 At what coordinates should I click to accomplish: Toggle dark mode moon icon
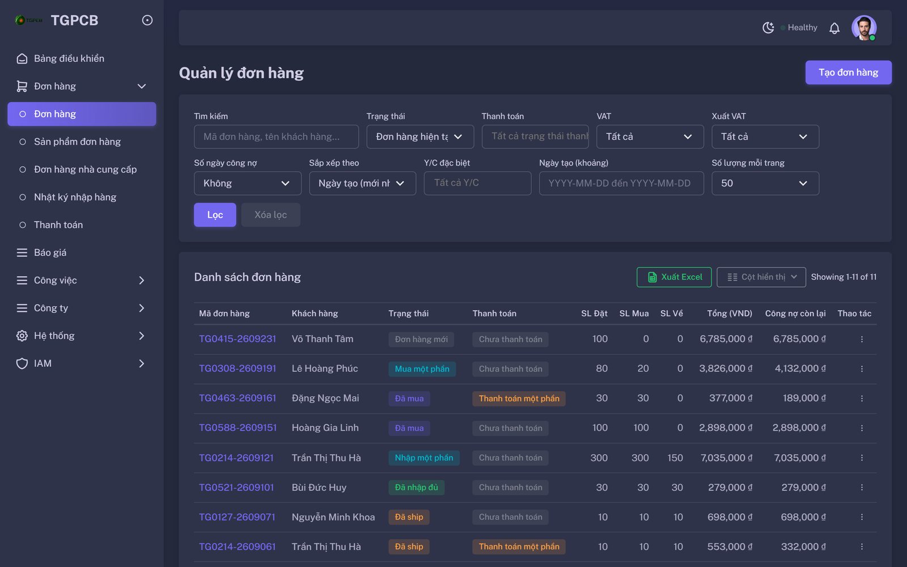[768, 28]
